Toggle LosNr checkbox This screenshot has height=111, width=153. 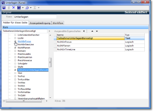pos(15,38)
